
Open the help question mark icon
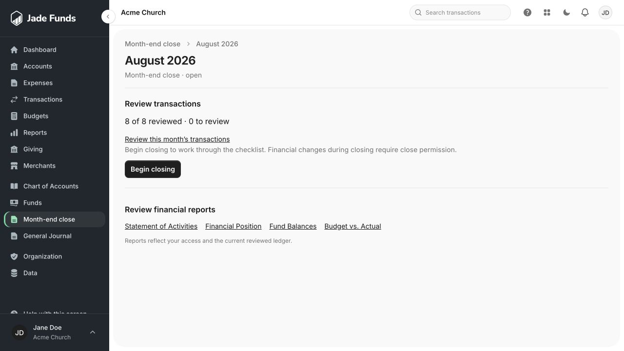(x=527, y=13)
